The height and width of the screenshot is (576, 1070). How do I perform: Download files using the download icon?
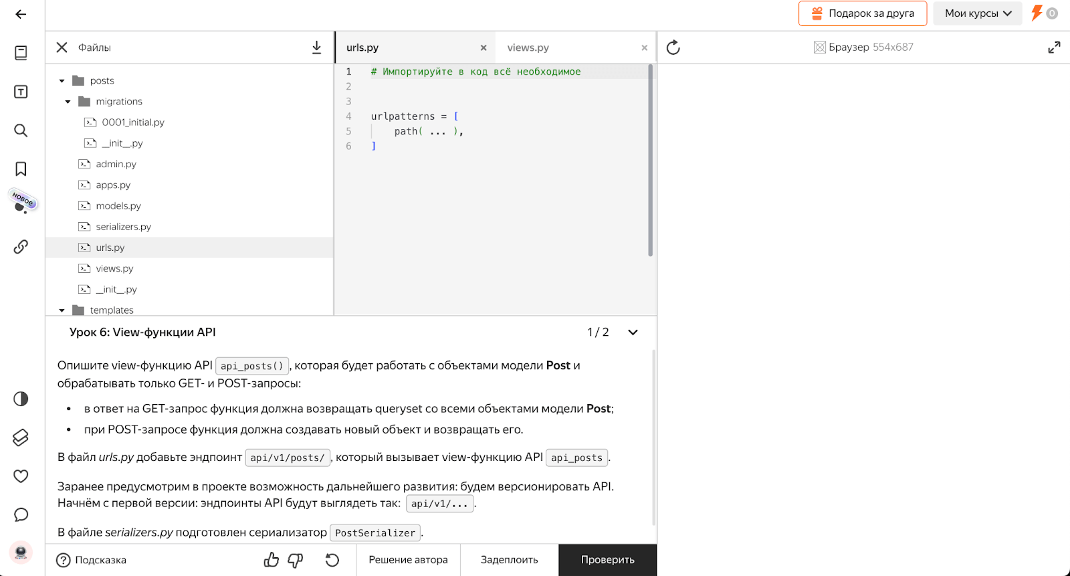[316, 47]
